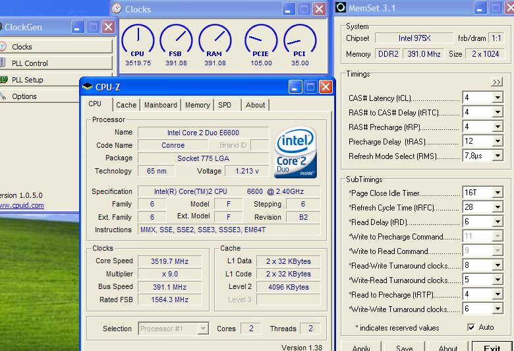Expand the Refresh Cycle Time (tRFC) dropdown
514x351 pixels.
[498, 207]
